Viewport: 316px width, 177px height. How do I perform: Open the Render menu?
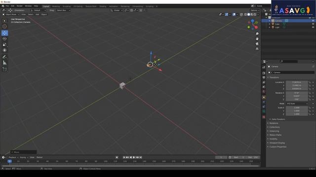(20, 6)
